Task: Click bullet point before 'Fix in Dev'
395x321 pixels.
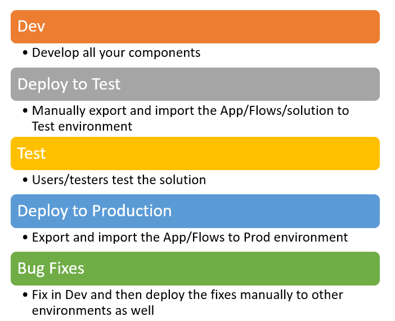Action: [26, 296]
